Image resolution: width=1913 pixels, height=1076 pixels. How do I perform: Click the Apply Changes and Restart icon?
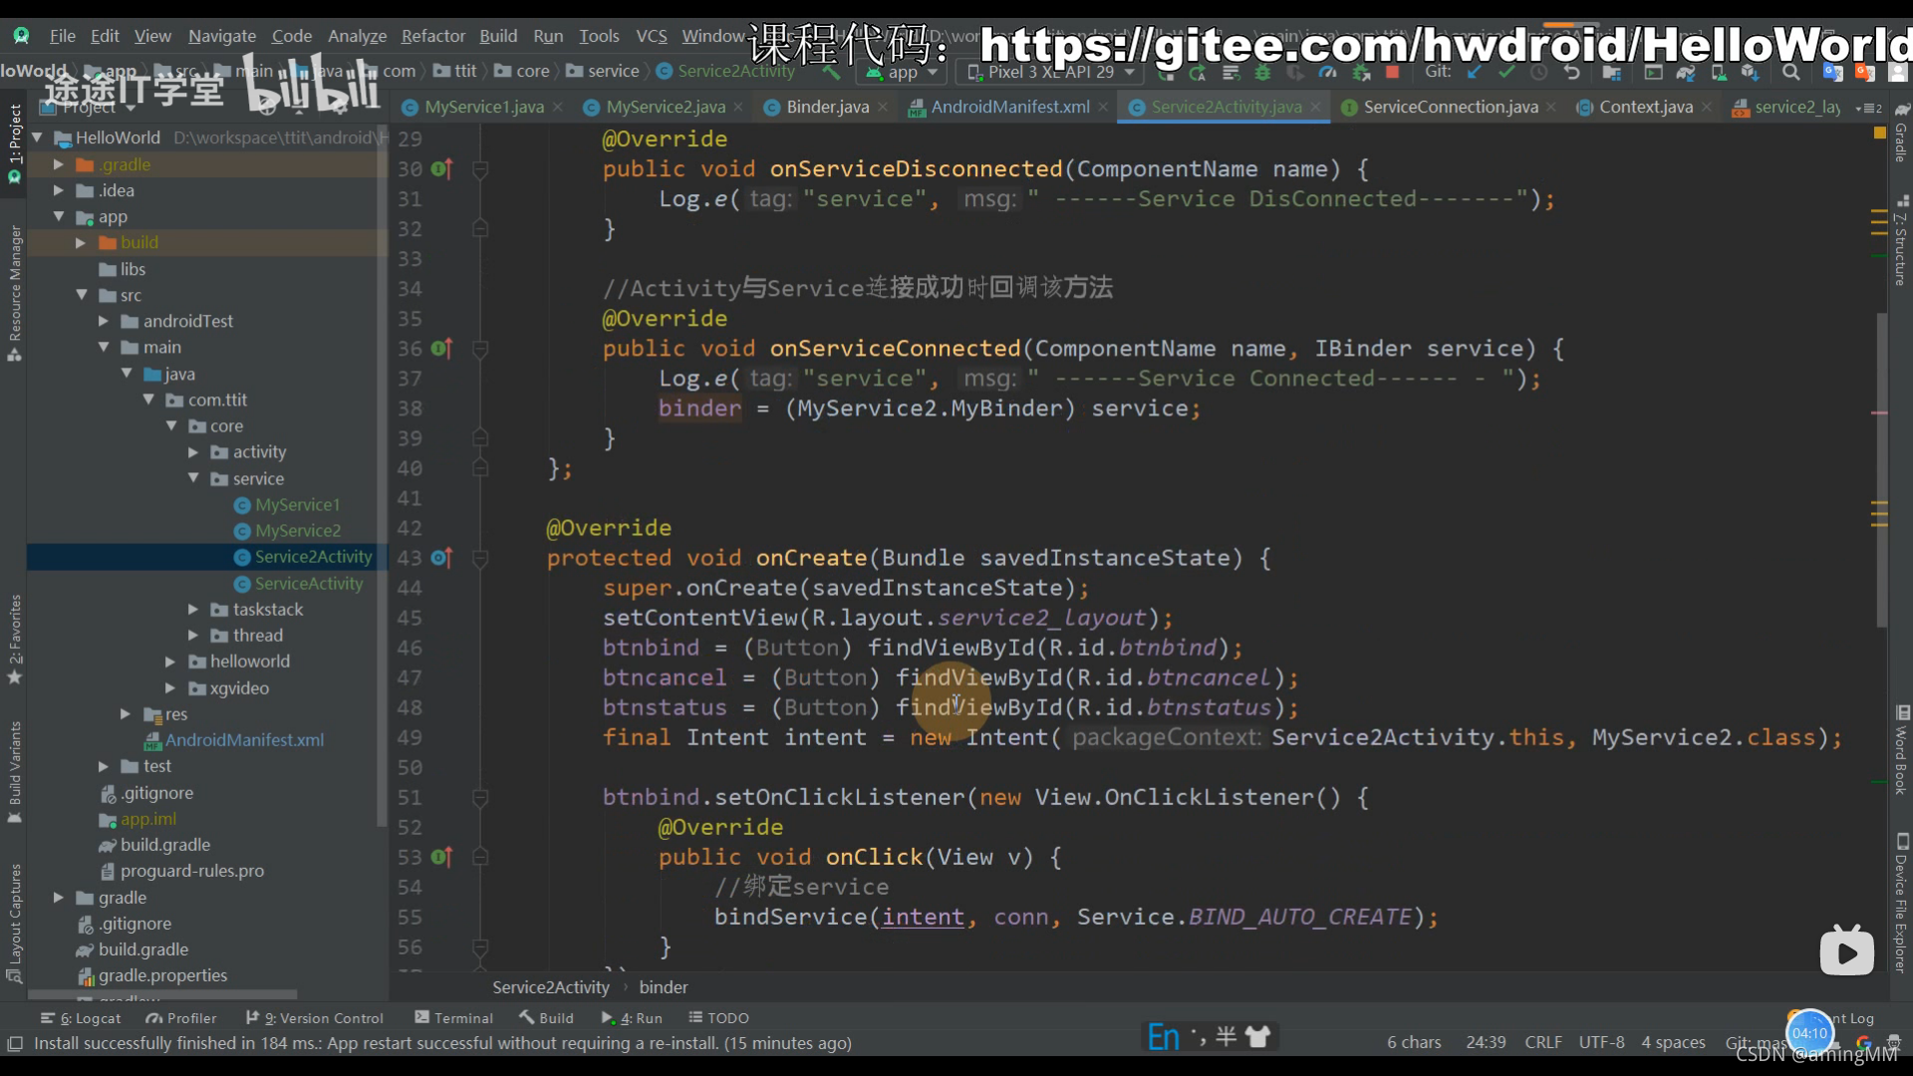pyautogui.click(x=1198, y=73)
